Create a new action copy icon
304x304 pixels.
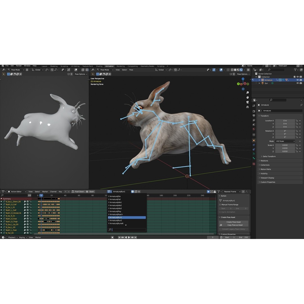pos(136,192)
